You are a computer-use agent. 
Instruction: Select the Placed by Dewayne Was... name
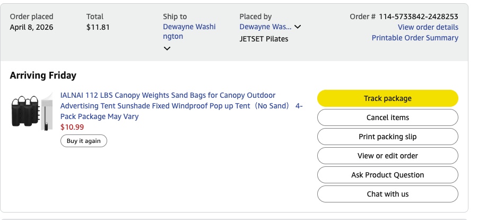click(265, 27)
